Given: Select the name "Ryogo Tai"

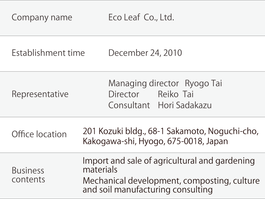Looking at the screenshot, I should tap(204, 84).
